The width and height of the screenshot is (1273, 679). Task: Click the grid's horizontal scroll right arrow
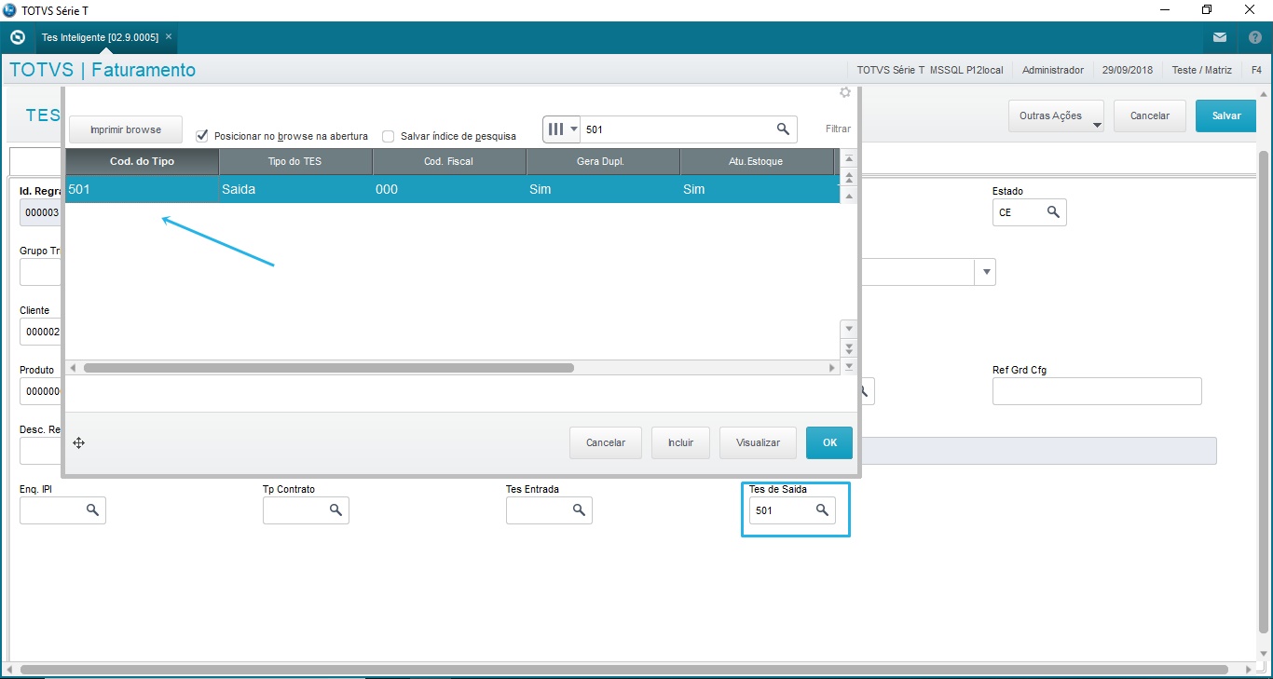[x=832, y=368]
